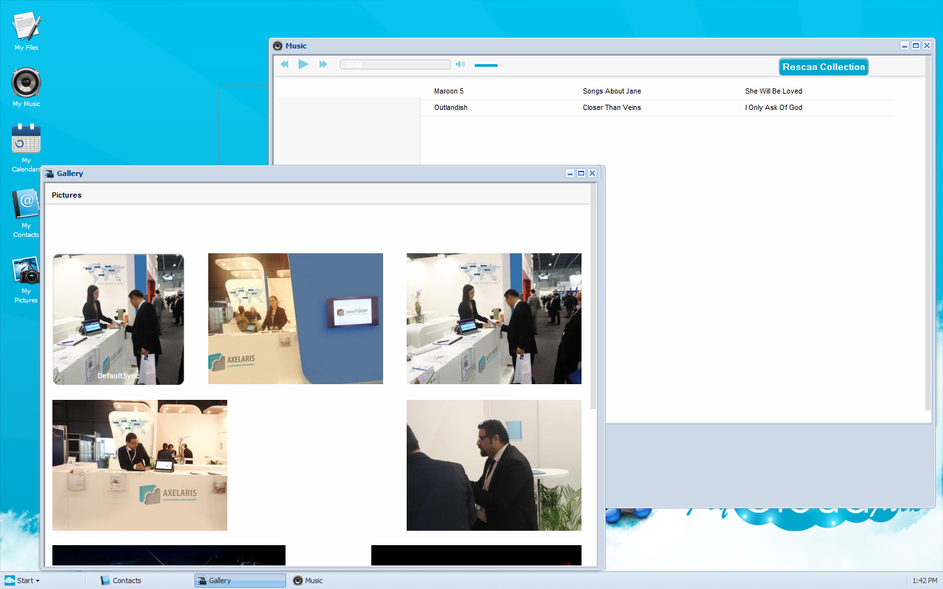Select Outlandish artist cell
Image resolution: width=943 pixels, height=589 pixels.
[x=451, y=107]
